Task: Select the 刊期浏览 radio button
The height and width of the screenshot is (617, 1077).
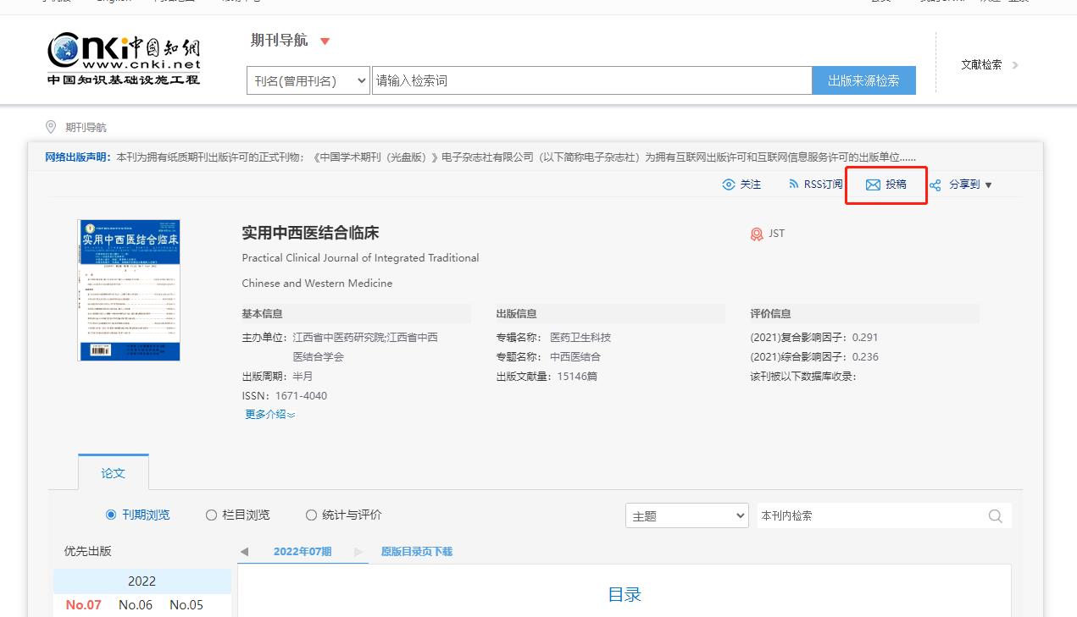Action: (111, 515)
